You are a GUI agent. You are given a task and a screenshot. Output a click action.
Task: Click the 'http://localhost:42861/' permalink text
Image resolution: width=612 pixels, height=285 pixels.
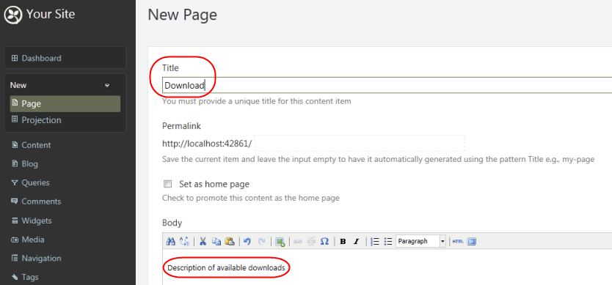tap(207, 144)
